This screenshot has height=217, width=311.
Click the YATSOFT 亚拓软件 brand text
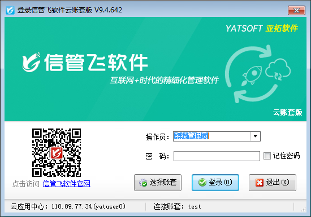[x=262, y=28]
